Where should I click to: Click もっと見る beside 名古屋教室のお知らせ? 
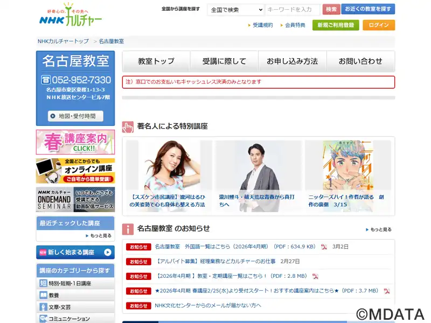[379, 230]
